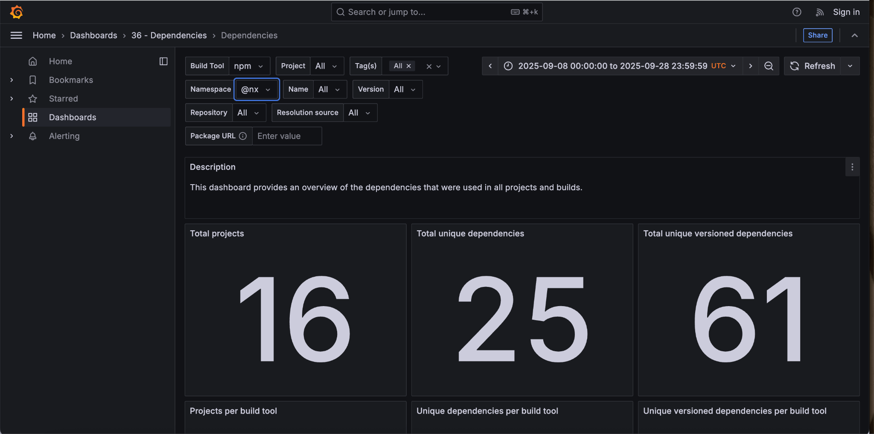The height and width of the screenshot is (434, 874).
Task: Undock the sidebar menu panel icon
Action: [x=163, y=61]
